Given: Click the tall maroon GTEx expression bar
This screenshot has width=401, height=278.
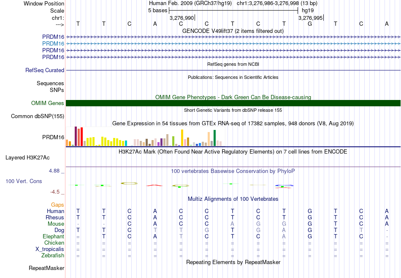Looking at the screenshot, I should click(x=76, y=136).
